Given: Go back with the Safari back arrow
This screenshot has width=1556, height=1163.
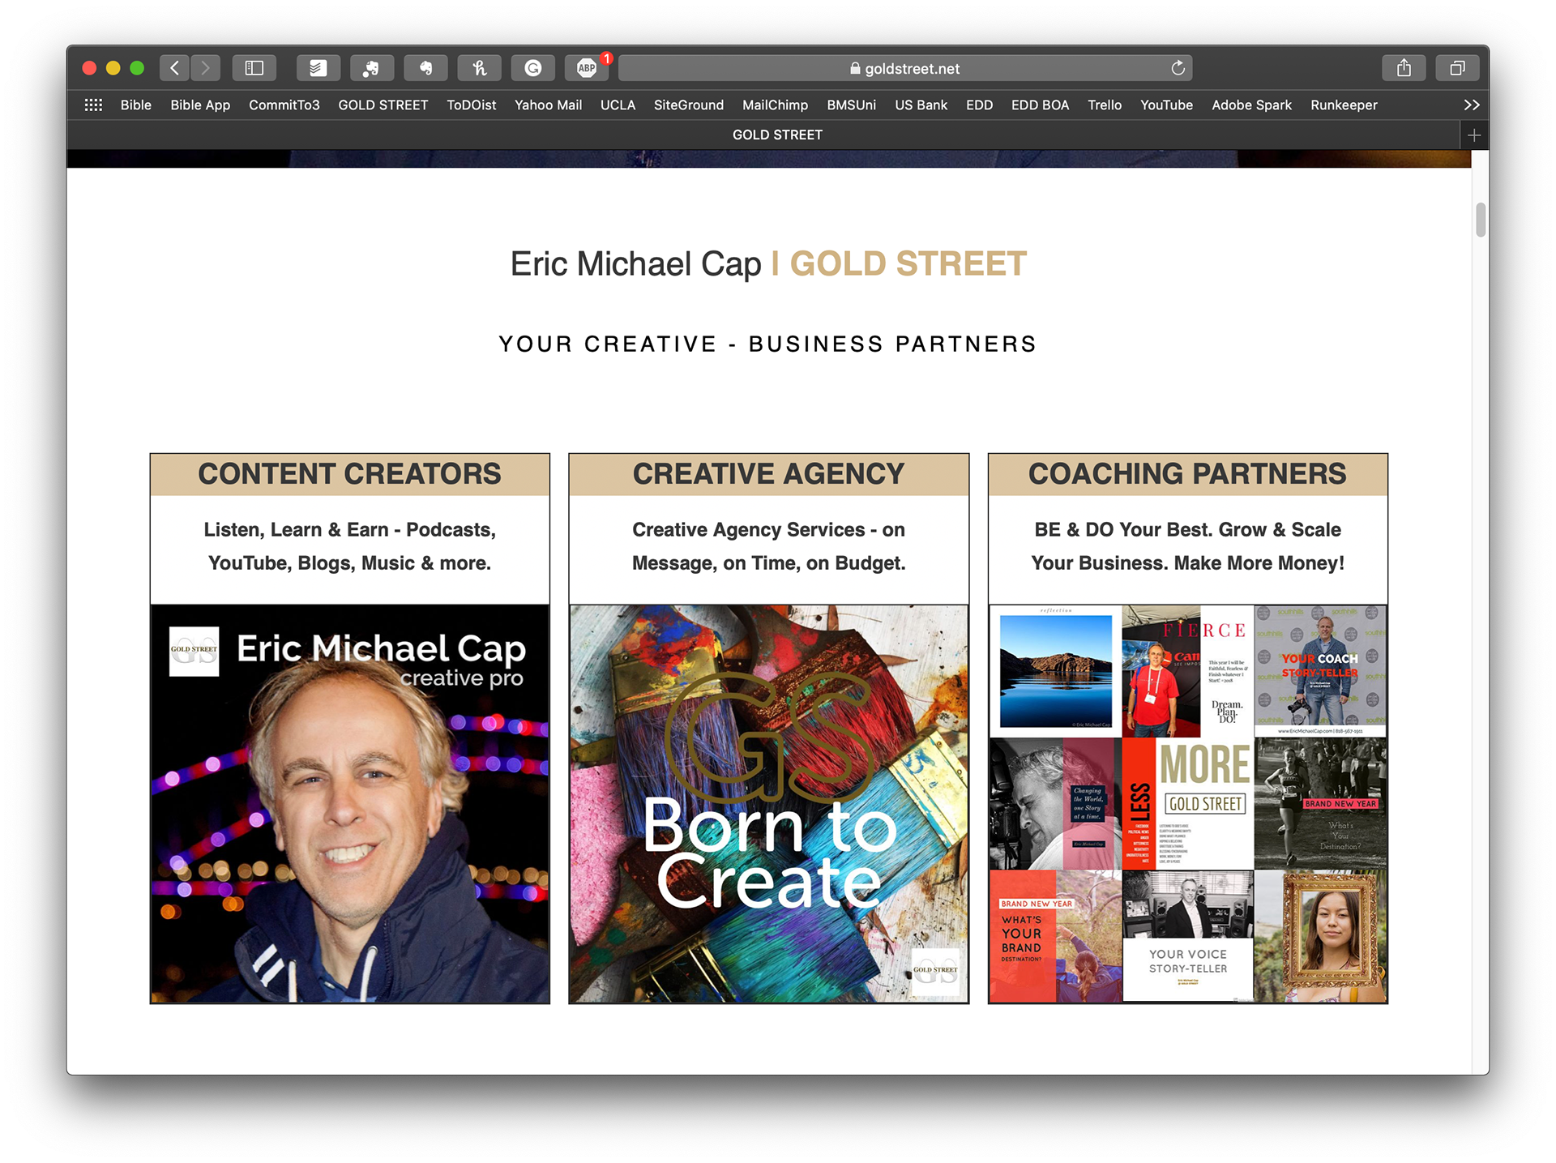Looking at the screenshot, I should click(x=175, y=68).
